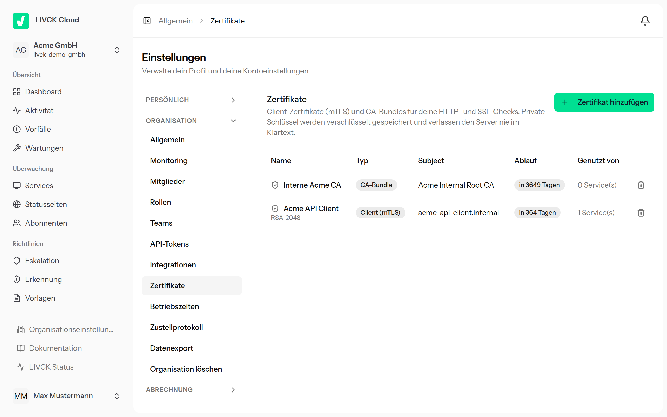
Task: Click the Erkennung shield-alert icon
Action: point(16,279)
